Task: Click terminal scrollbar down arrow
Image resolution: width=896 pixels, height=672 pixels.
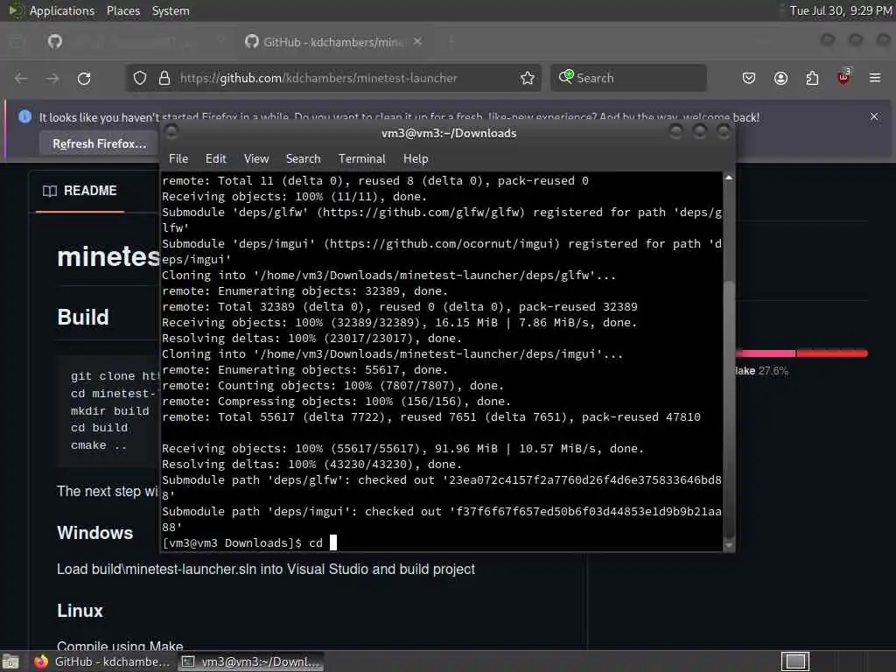Action: click(x=729, y=546)
